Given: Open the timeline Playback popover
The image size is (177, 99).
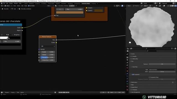Looking at the screenshot, I should [x=7, y=92].
